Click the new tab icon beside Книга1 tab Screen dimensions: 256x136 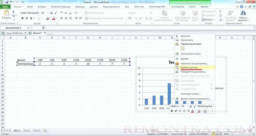pyautogui.click(x=50, y=33)
